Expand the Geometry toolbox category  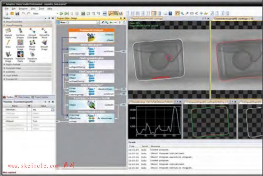[27, 72]
